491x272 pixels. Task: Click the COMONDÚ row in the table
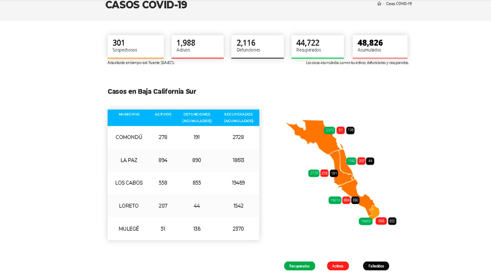pyautogui.click(x=183, y=137)
